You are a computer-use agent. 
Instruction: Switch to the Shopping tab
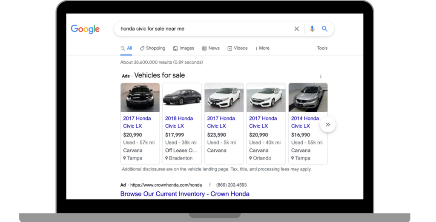pyautogui.click(x=152, y=48)
